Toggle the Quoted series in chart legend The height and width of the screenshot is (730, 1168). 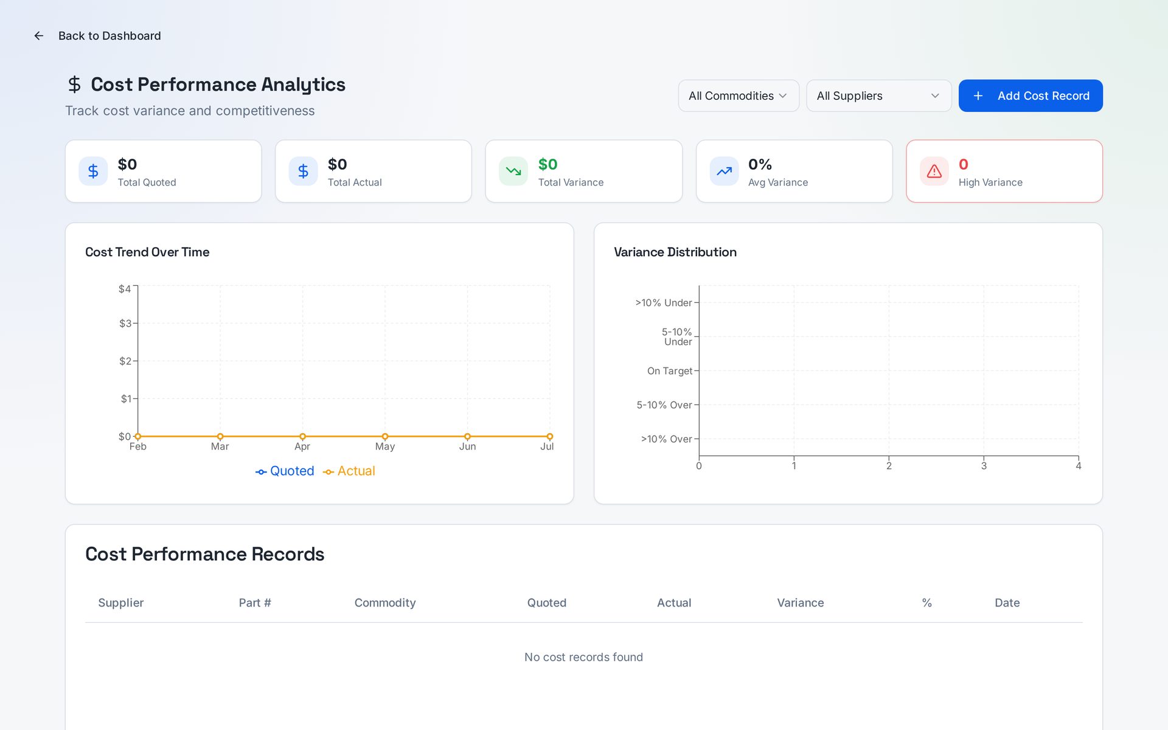(x=285, y=471)
